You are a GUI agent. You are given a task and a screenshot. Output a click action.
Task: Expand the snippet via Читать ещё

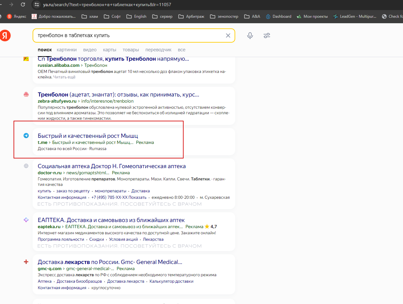(64, 77)
